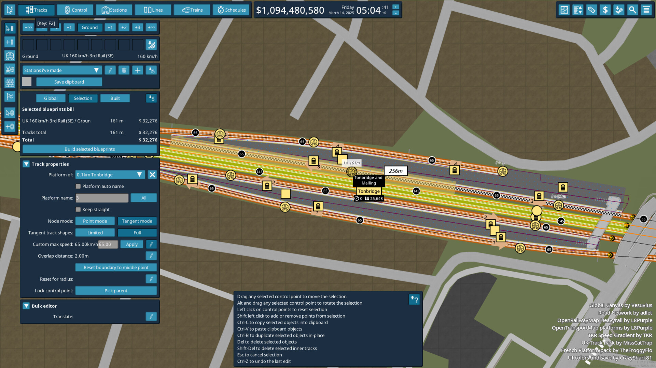This screenshot has width=656, height=368.
Task: Open the Schedules menu
Action: pyautogui.click(x=231, y=10)
